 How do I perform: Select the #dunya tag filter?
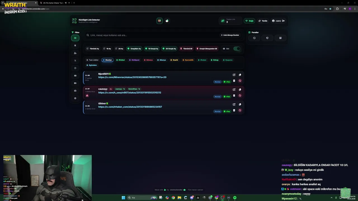[162, 60]
